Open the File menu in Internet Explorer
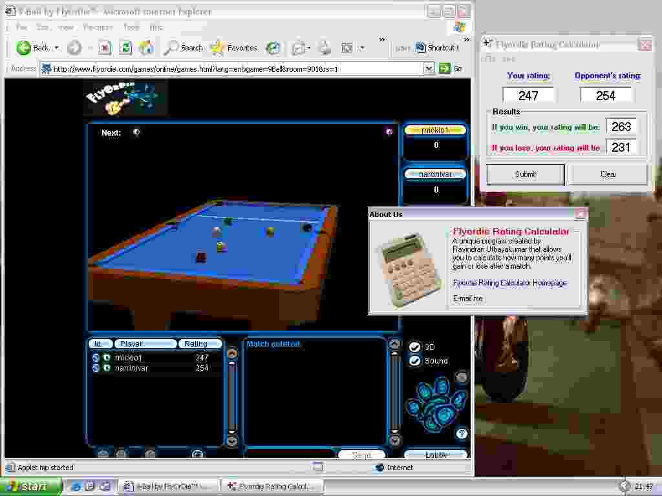The height and width of the screenshot is (496, 662). 21,27
